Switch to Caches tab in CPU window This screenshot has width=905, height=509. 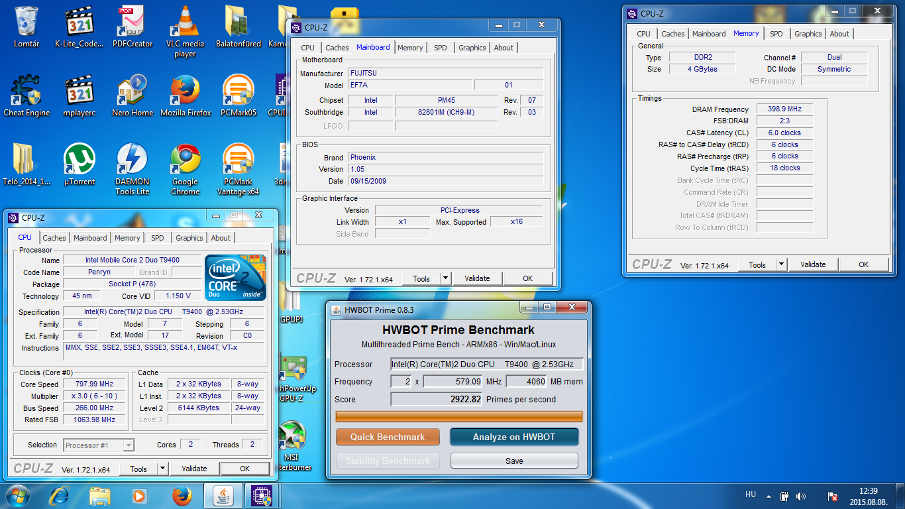[54, 238]
